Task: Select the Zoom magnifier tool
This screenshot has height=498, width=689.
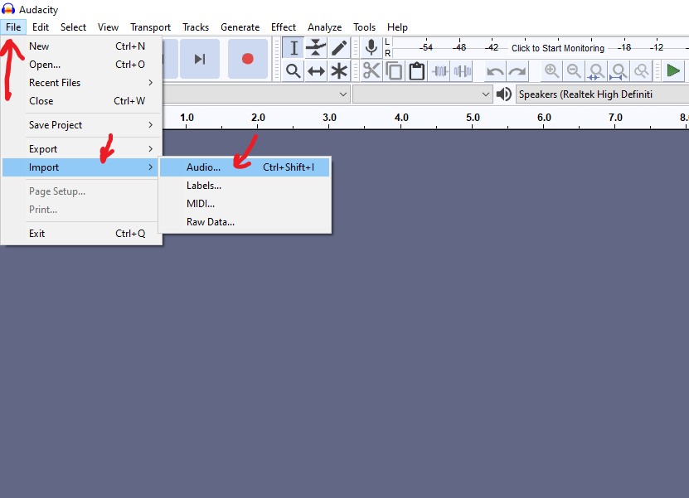Action: pyautogui.click(x=293, y=71)
